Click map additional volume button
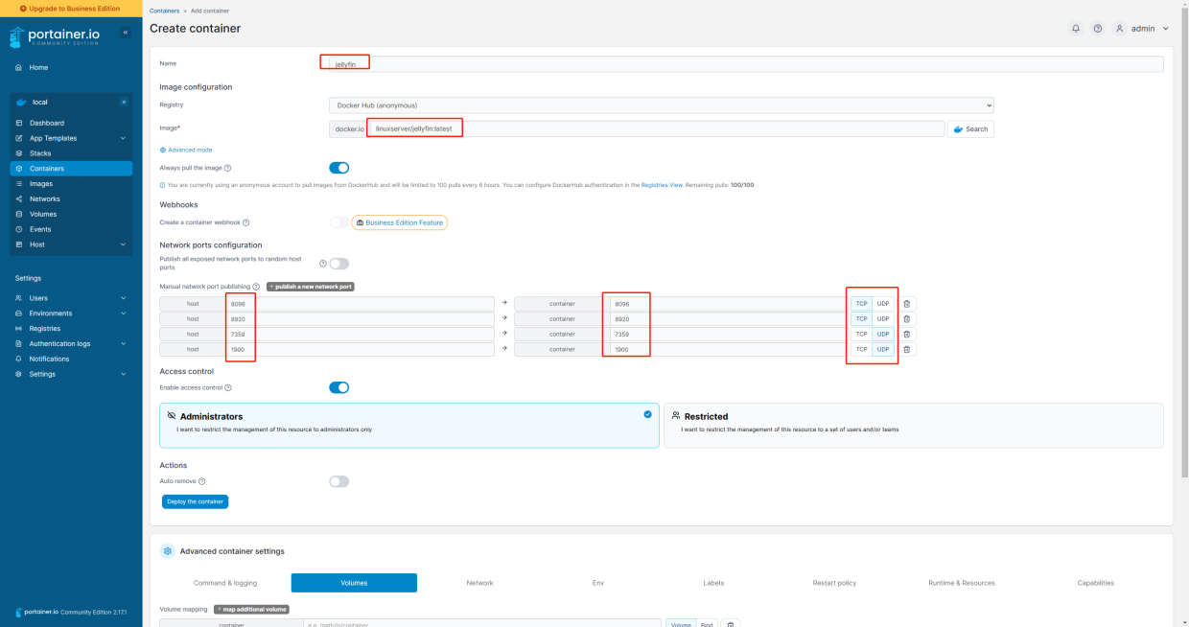 pyautogui.click(x=251, y=609)
